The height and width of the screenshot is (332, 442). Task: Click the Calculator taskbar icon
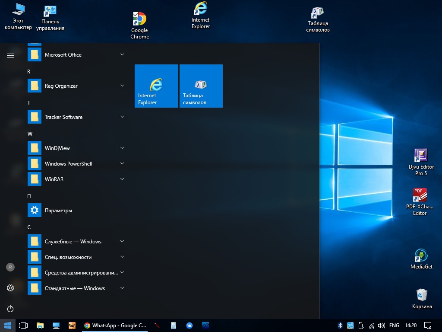[x=174, y=326]
